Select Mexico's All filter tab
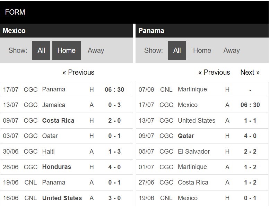This screenshot has width=269, height=212. click(x=41, y=50)
